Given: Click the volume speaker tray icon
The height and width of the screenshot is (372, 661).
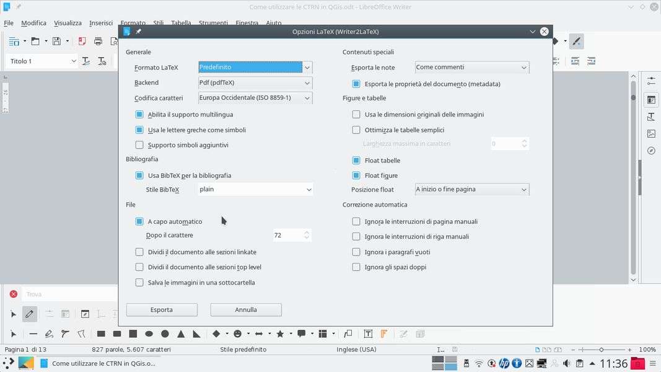Looking at the screenshot, I should click(567, 363).
